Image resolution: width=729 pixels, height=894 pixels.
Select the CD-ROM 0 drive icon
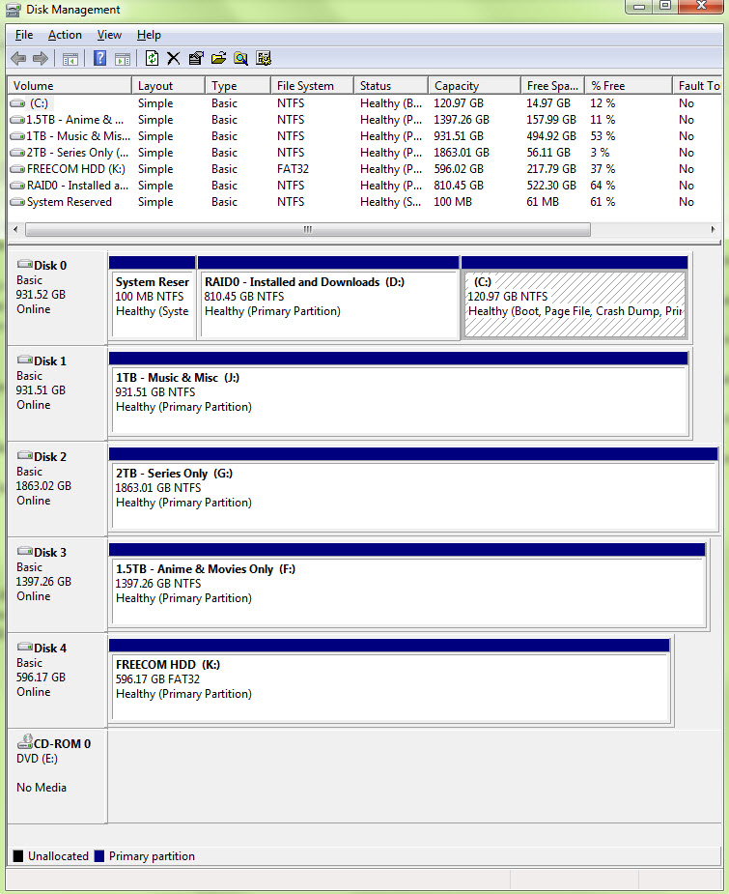tap(24, 741)
